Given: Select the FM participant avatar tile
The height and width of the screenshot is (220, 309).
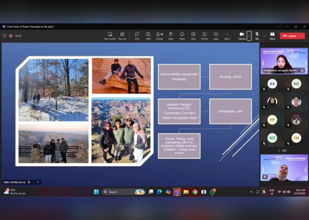Looking at the screenshot, I should pyautogui.click(x=296, y=138).
